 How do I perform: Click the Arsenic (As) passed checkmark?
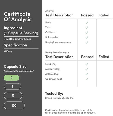tap(87, 74)
